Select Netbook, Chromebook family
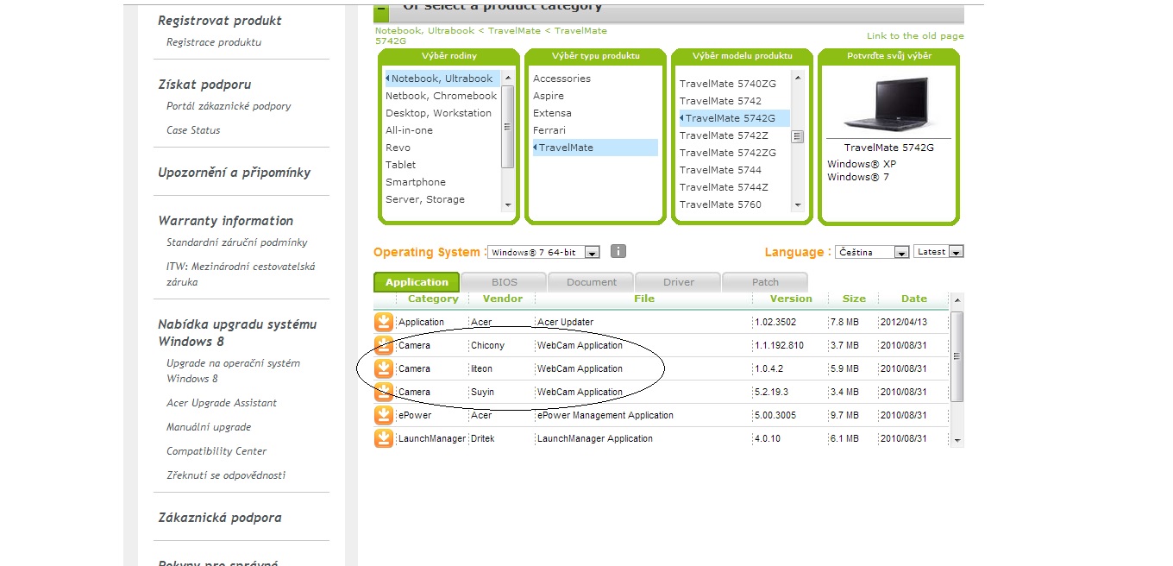This screenshot has height=566, width=1173. 441,96
